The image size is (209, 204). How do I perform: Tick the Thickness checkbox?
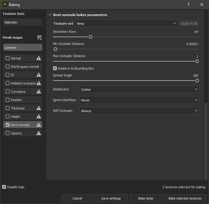pyautogui.click(x=8, y=108)
